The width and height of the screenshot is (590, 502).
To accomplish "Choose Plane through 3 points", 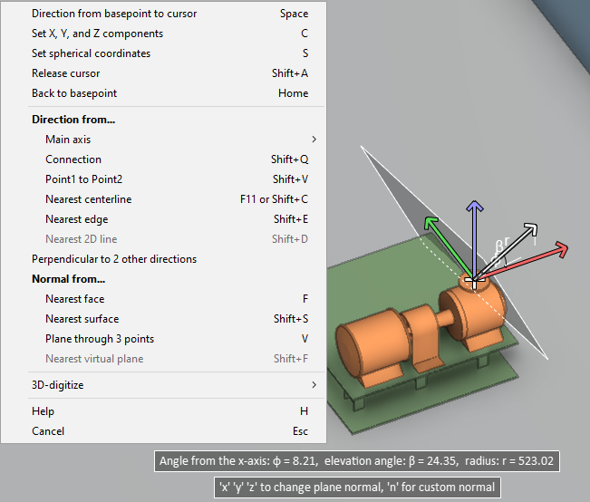I will pyautogui.click(x=99, y=339).
